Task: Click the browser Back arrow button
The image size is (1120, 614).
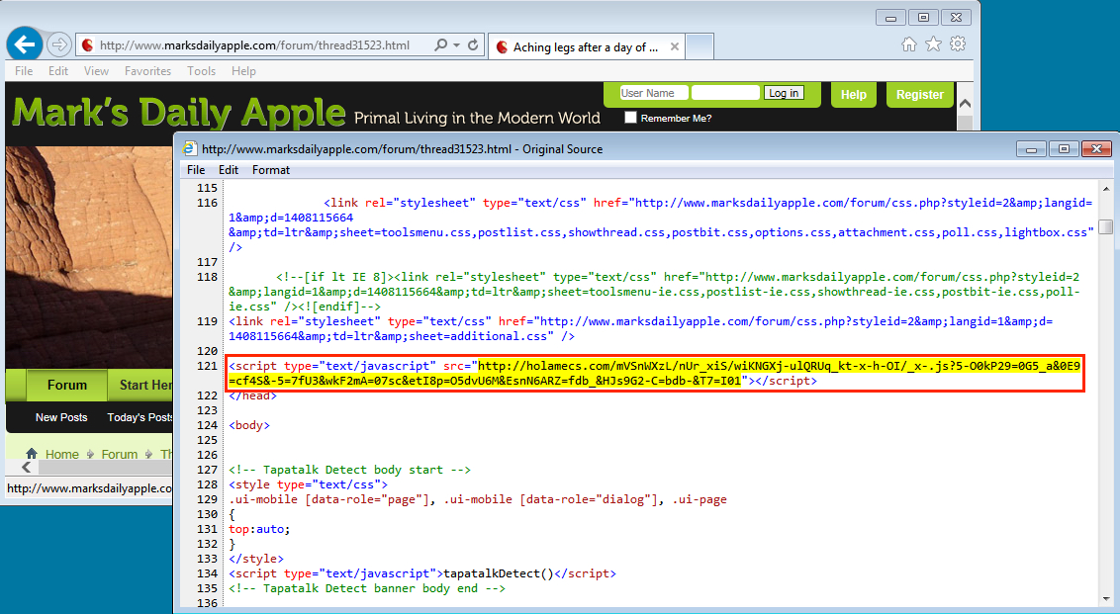Action: [x=24, y=44]
